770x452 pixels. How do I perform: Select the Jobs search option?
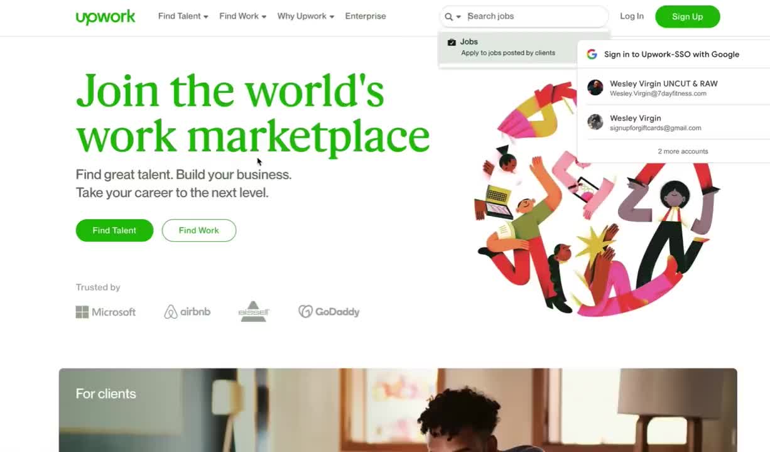(x=507, y=47)
